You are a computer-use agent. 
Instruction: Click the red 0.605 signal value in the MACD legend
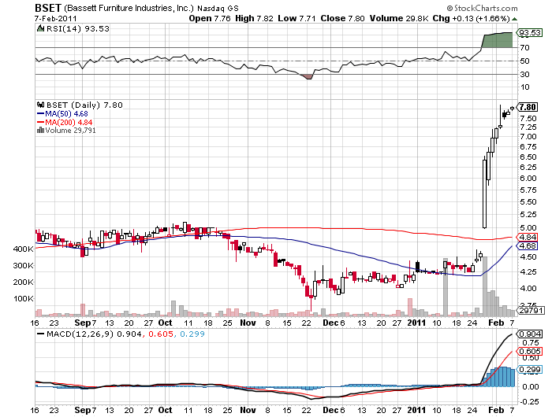point(161,334)
